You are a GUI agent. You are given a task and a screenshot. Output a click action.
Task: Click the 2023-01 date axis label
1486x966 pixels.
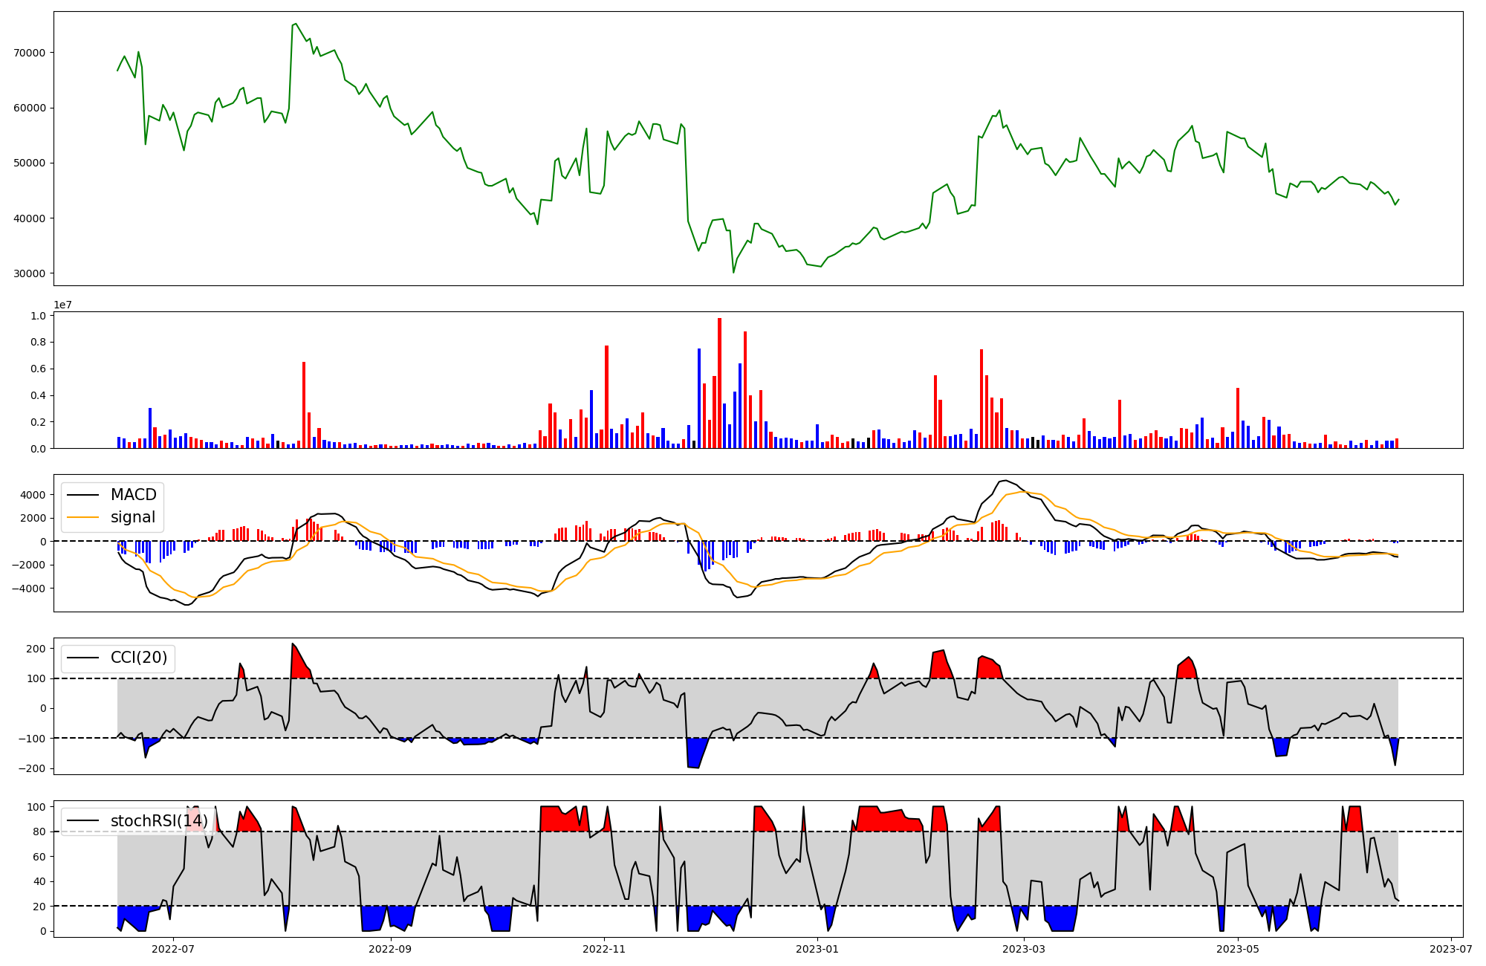point(817,949)
